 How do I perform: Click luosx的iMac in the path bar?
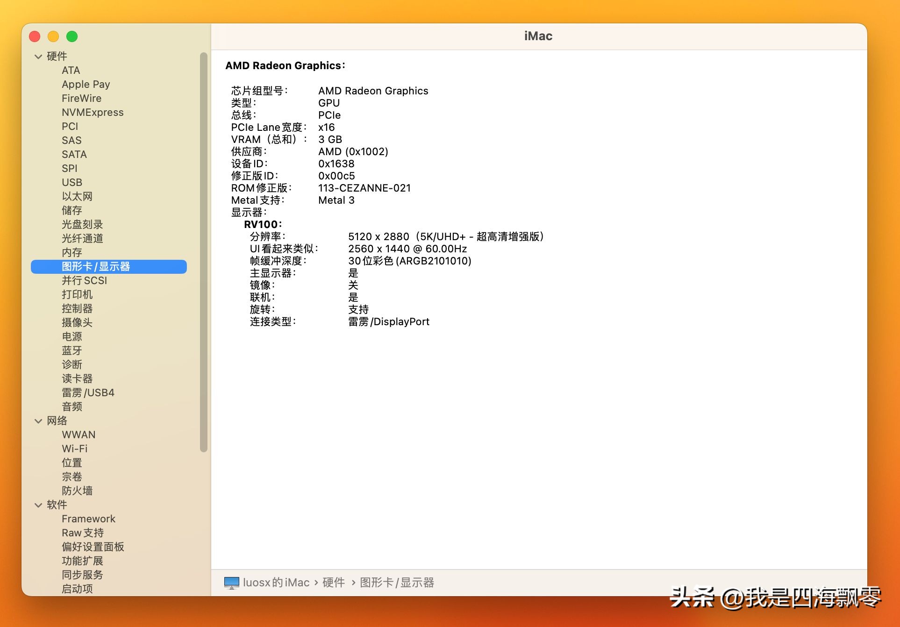pyautogui.click(x=276, y=583)
